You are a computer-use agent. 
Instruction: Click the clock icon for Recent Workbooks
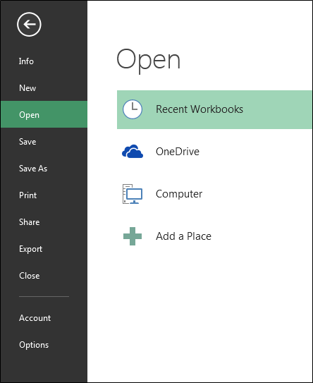coord(133,109)
